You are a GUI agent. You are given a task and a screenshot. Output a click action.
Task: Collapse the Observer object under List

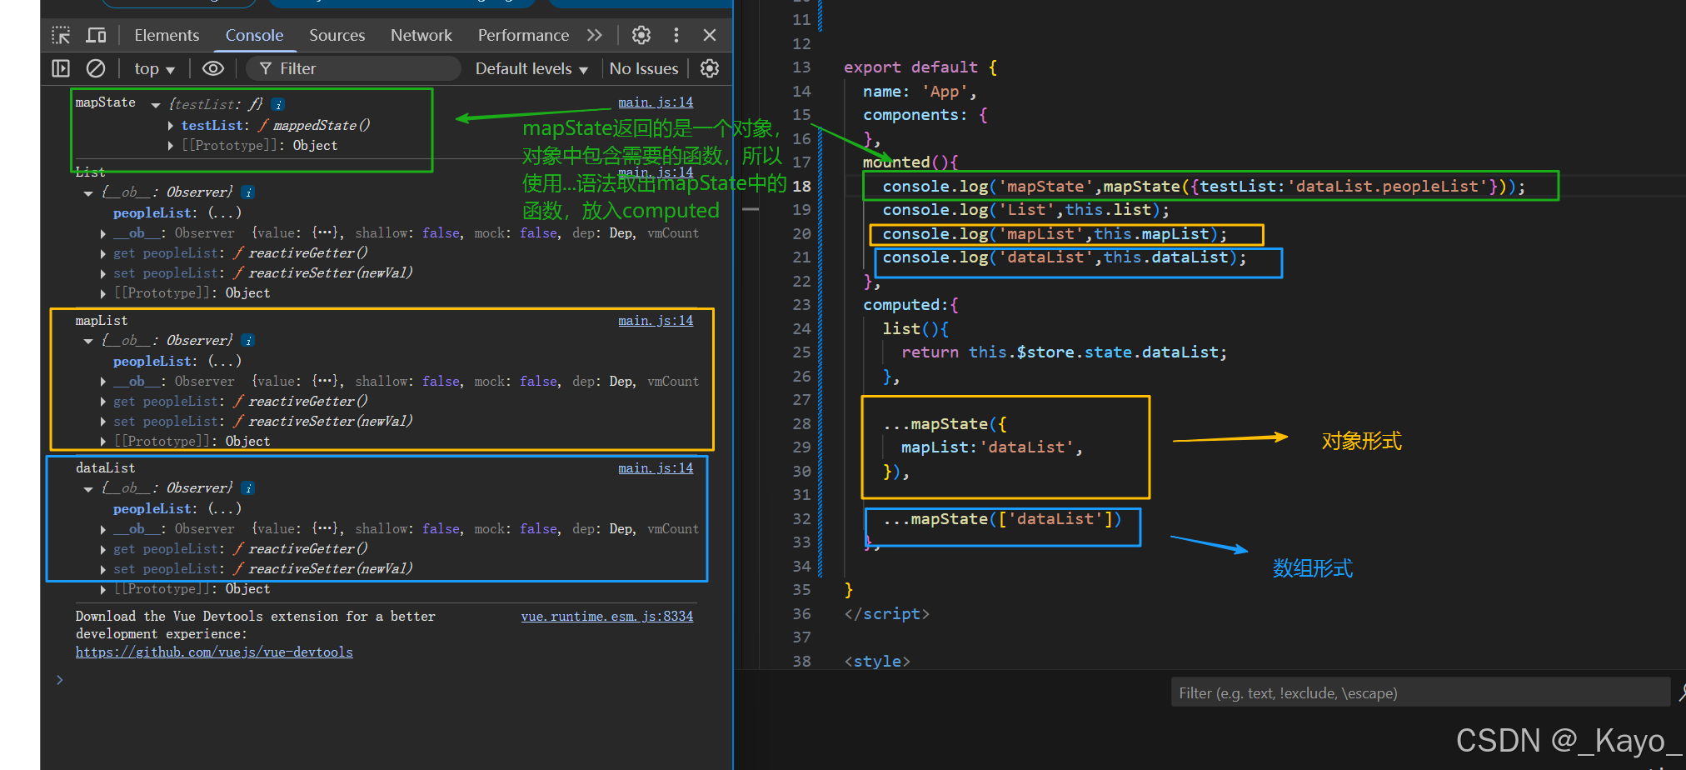88,192
